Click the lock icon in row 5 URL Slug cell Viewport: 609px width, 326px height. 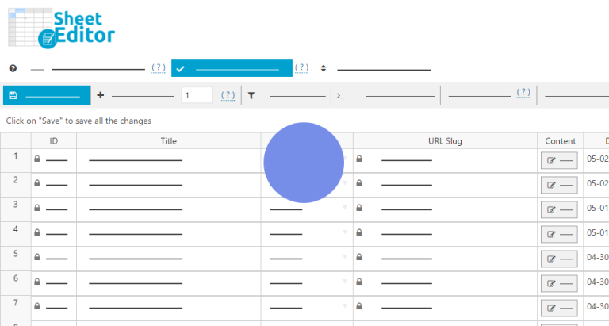(359, 257)
